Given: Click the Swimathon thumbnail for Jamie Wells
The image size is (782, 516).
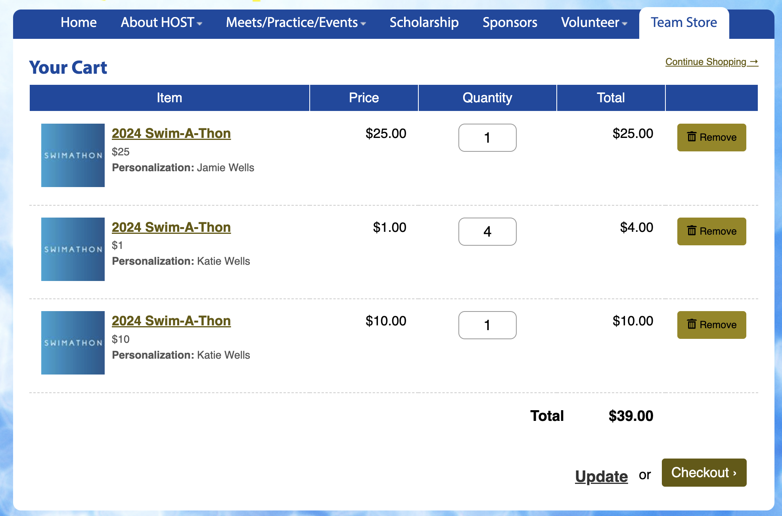Looking at the screenshot, I should tap(73, 155).
